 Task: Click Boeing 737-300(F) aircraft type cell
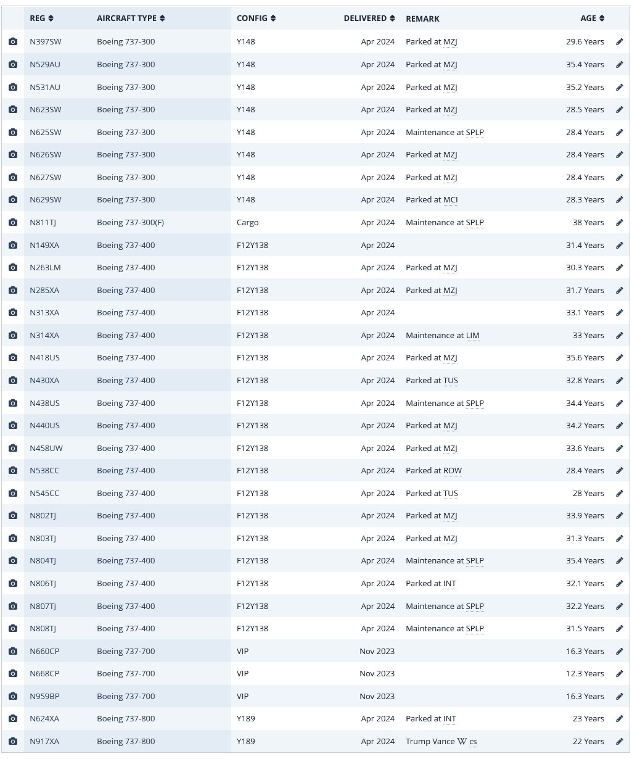(x=130, y=222)
